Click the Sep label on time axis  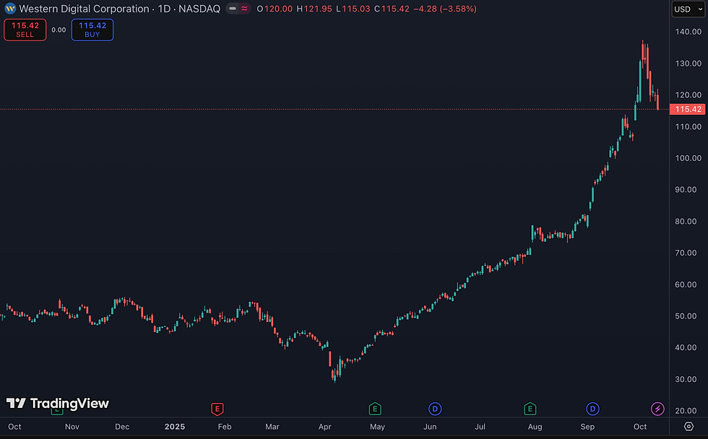point(587,427)
